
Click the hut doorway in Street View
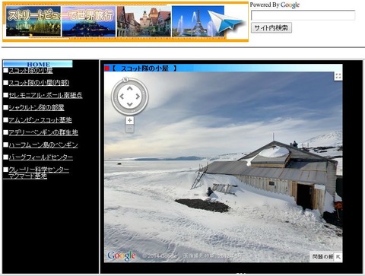305,196
